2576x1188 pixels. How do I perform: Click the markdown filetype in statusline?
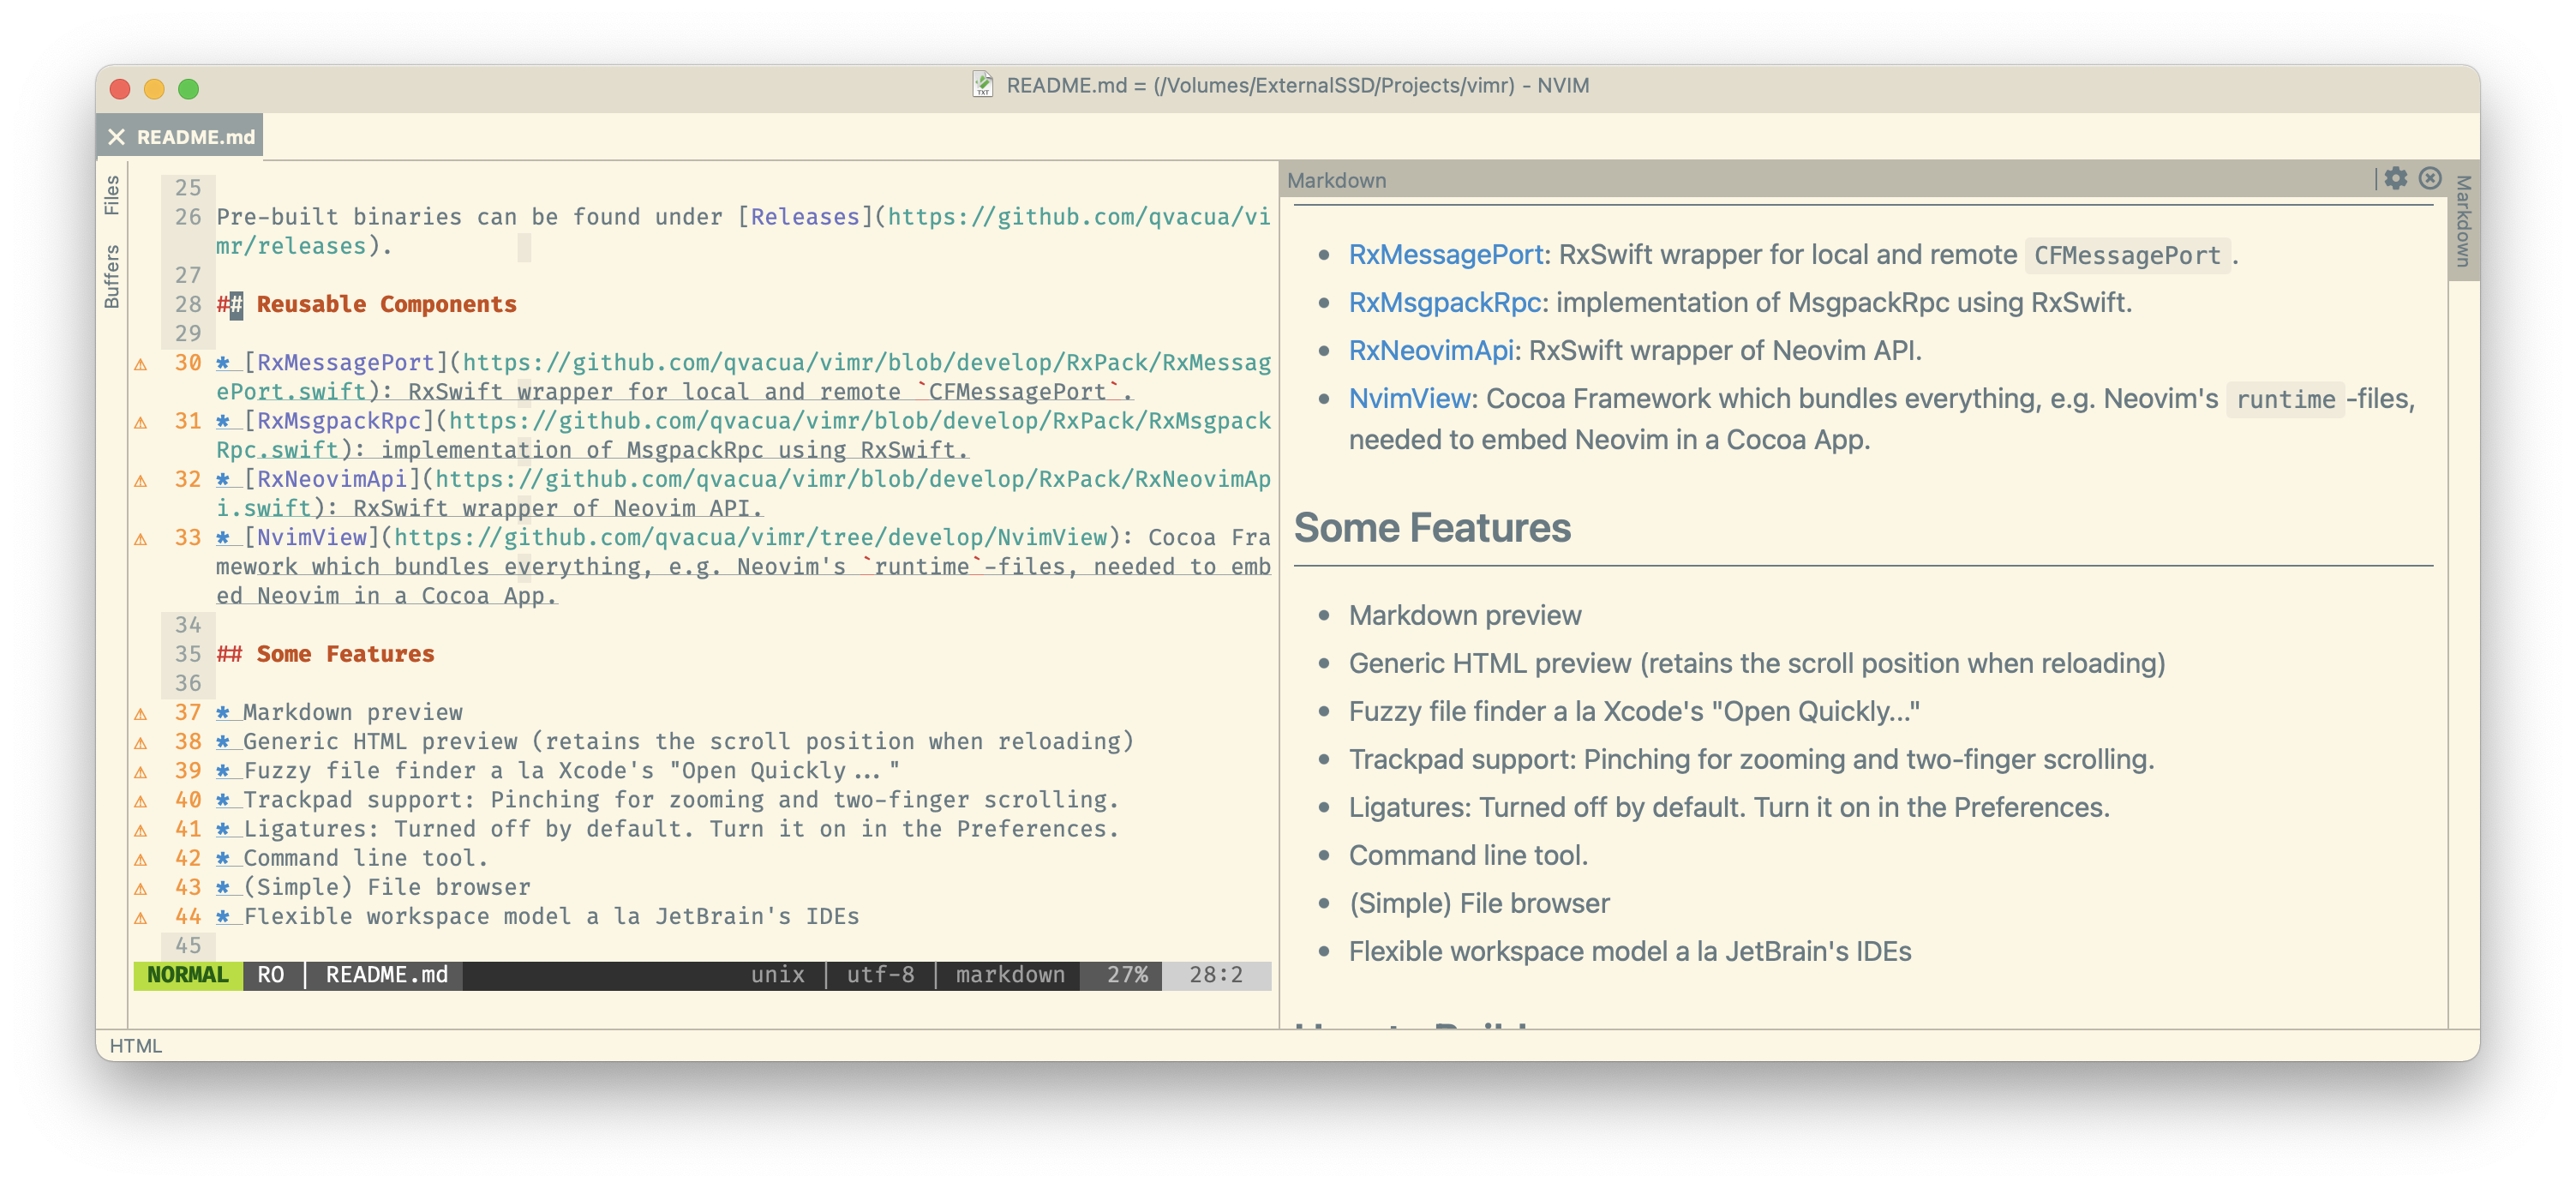[1009, 975]
